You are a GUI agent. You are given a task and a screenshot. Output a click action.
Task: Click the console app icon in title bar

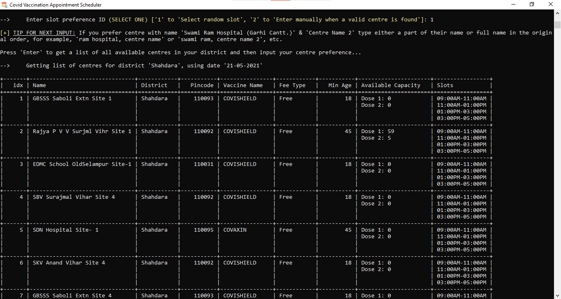tap(5, 5)
